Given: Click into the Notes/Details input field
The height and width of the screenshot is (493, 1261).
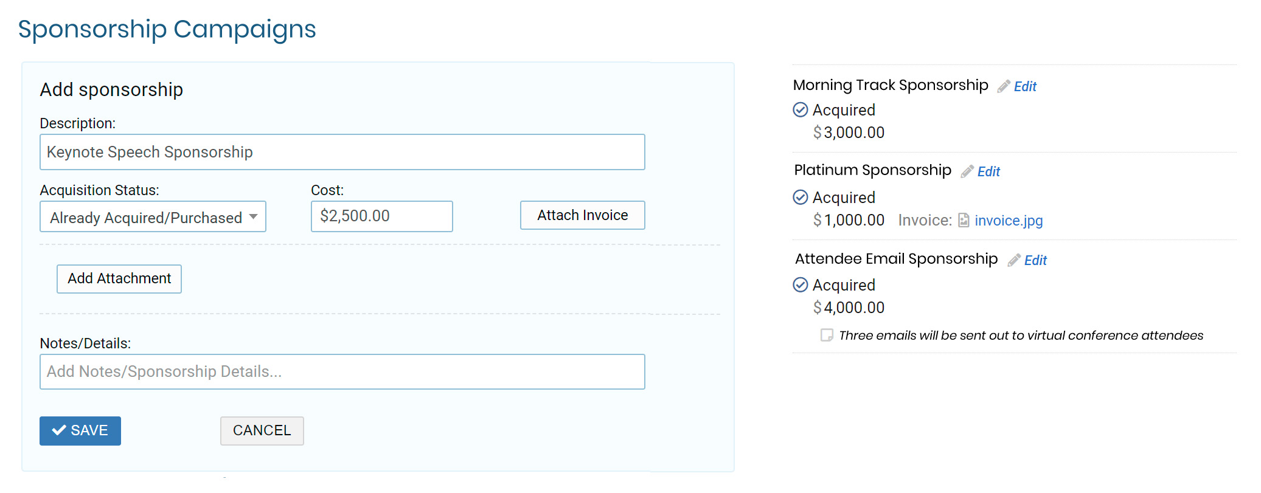Looking at the screenshot, I should pos(342,371).
